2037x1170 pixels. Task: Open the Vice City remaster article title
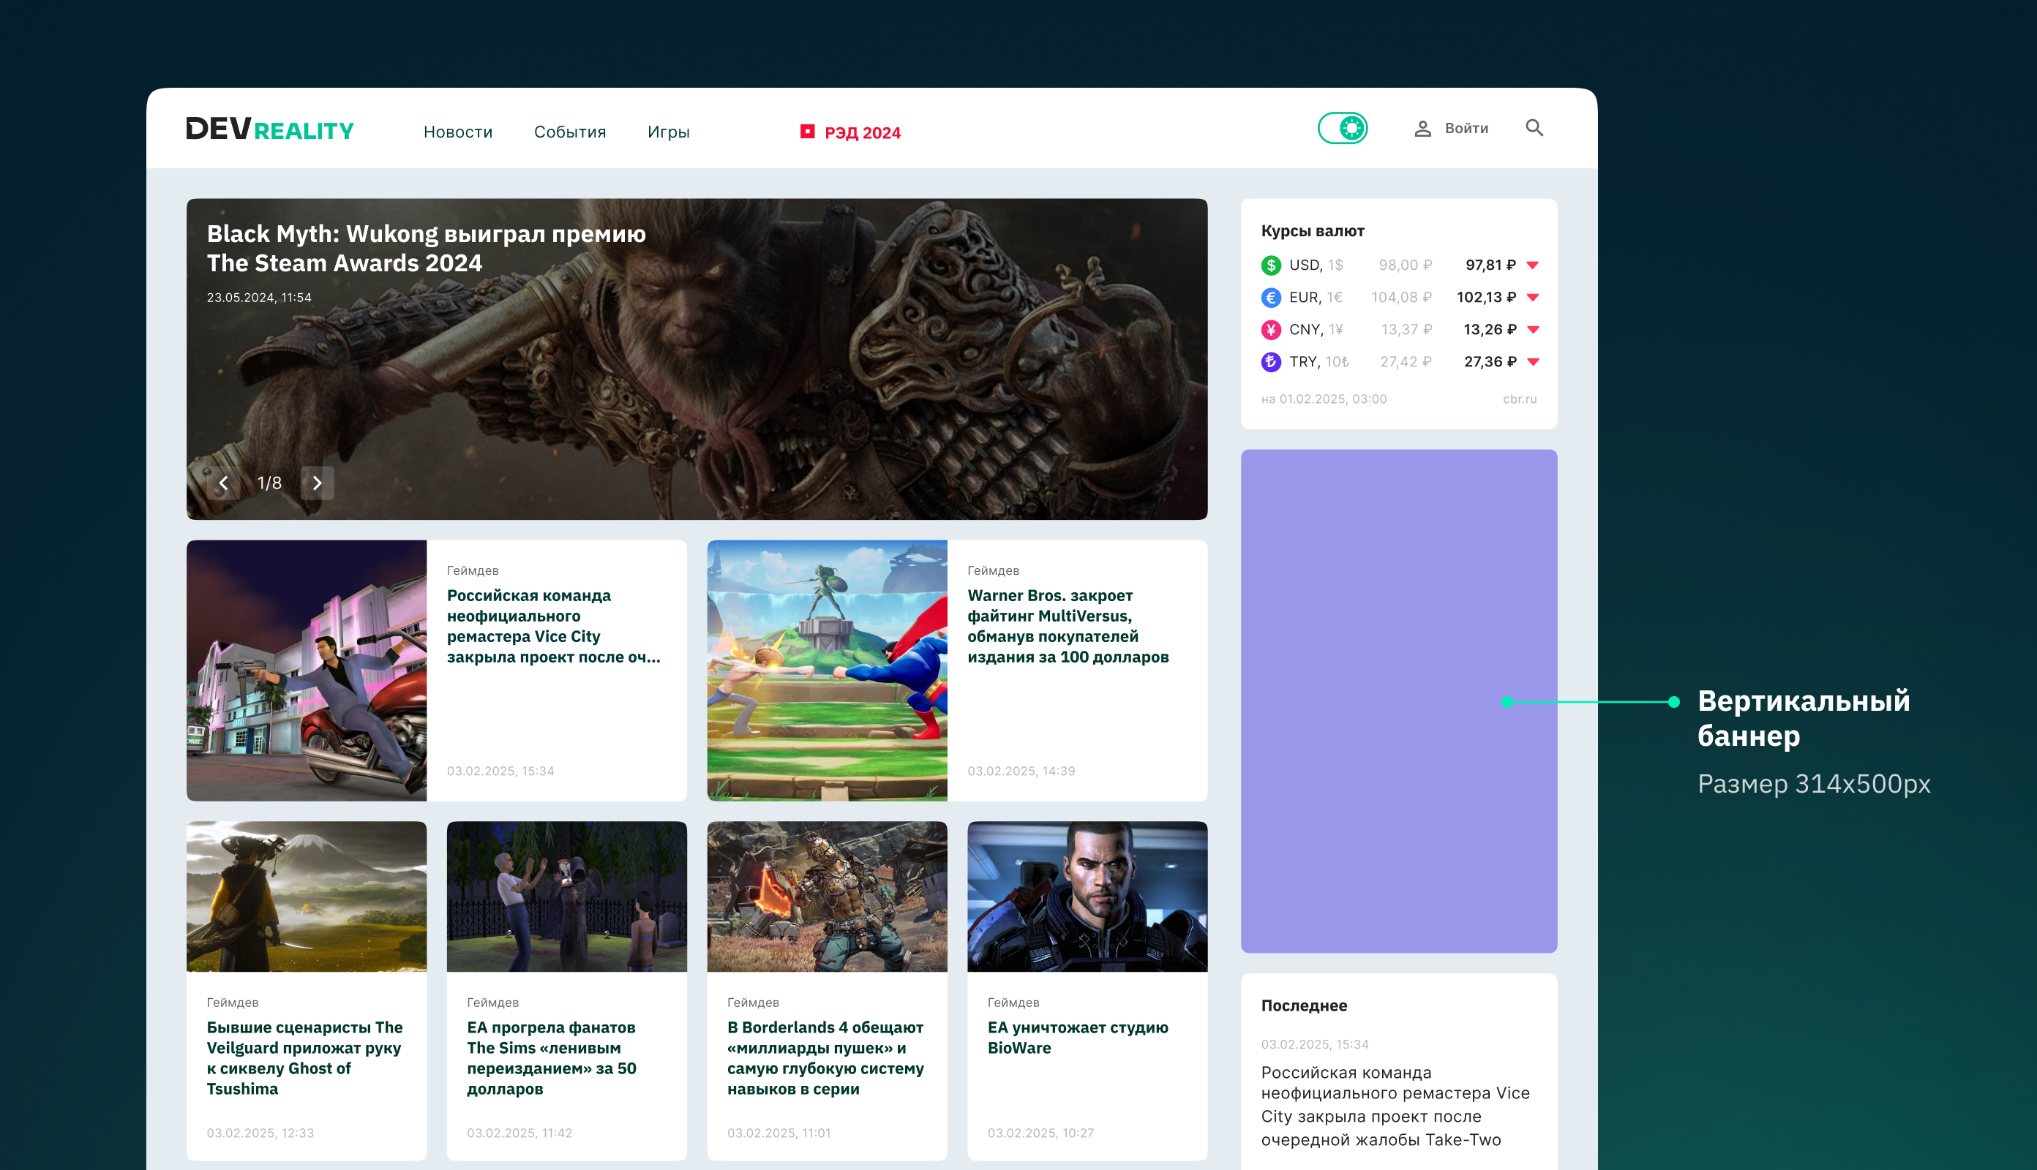[x=553, y=626]
